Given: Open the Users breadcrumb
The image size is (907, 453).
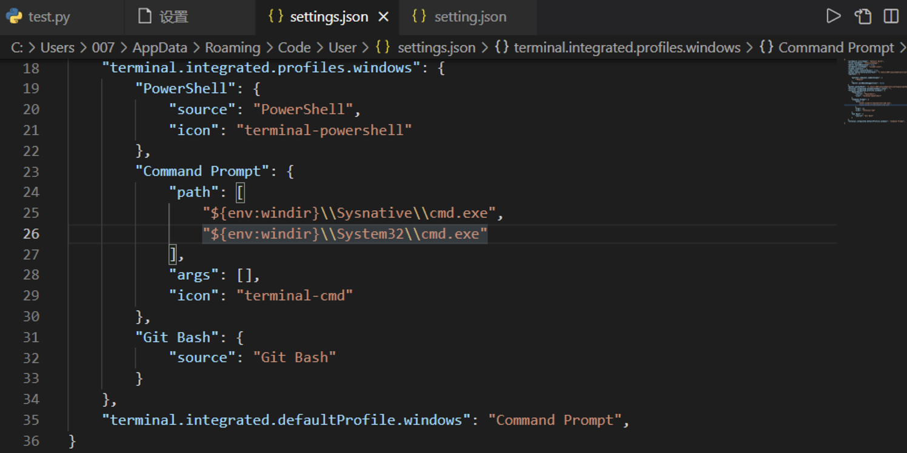Looking at the screenshot, I should pos(57,47).
